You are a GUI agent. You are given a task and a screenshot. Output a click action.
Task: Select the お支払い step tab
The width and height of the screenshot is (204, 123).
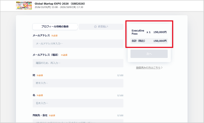click(x=101, y=27)
